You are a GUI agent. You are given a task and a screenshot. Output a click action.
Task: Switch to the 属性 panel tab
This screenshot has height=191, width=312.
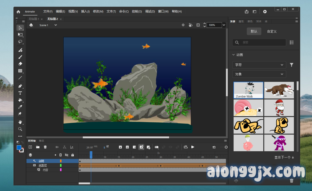[241, 22]
